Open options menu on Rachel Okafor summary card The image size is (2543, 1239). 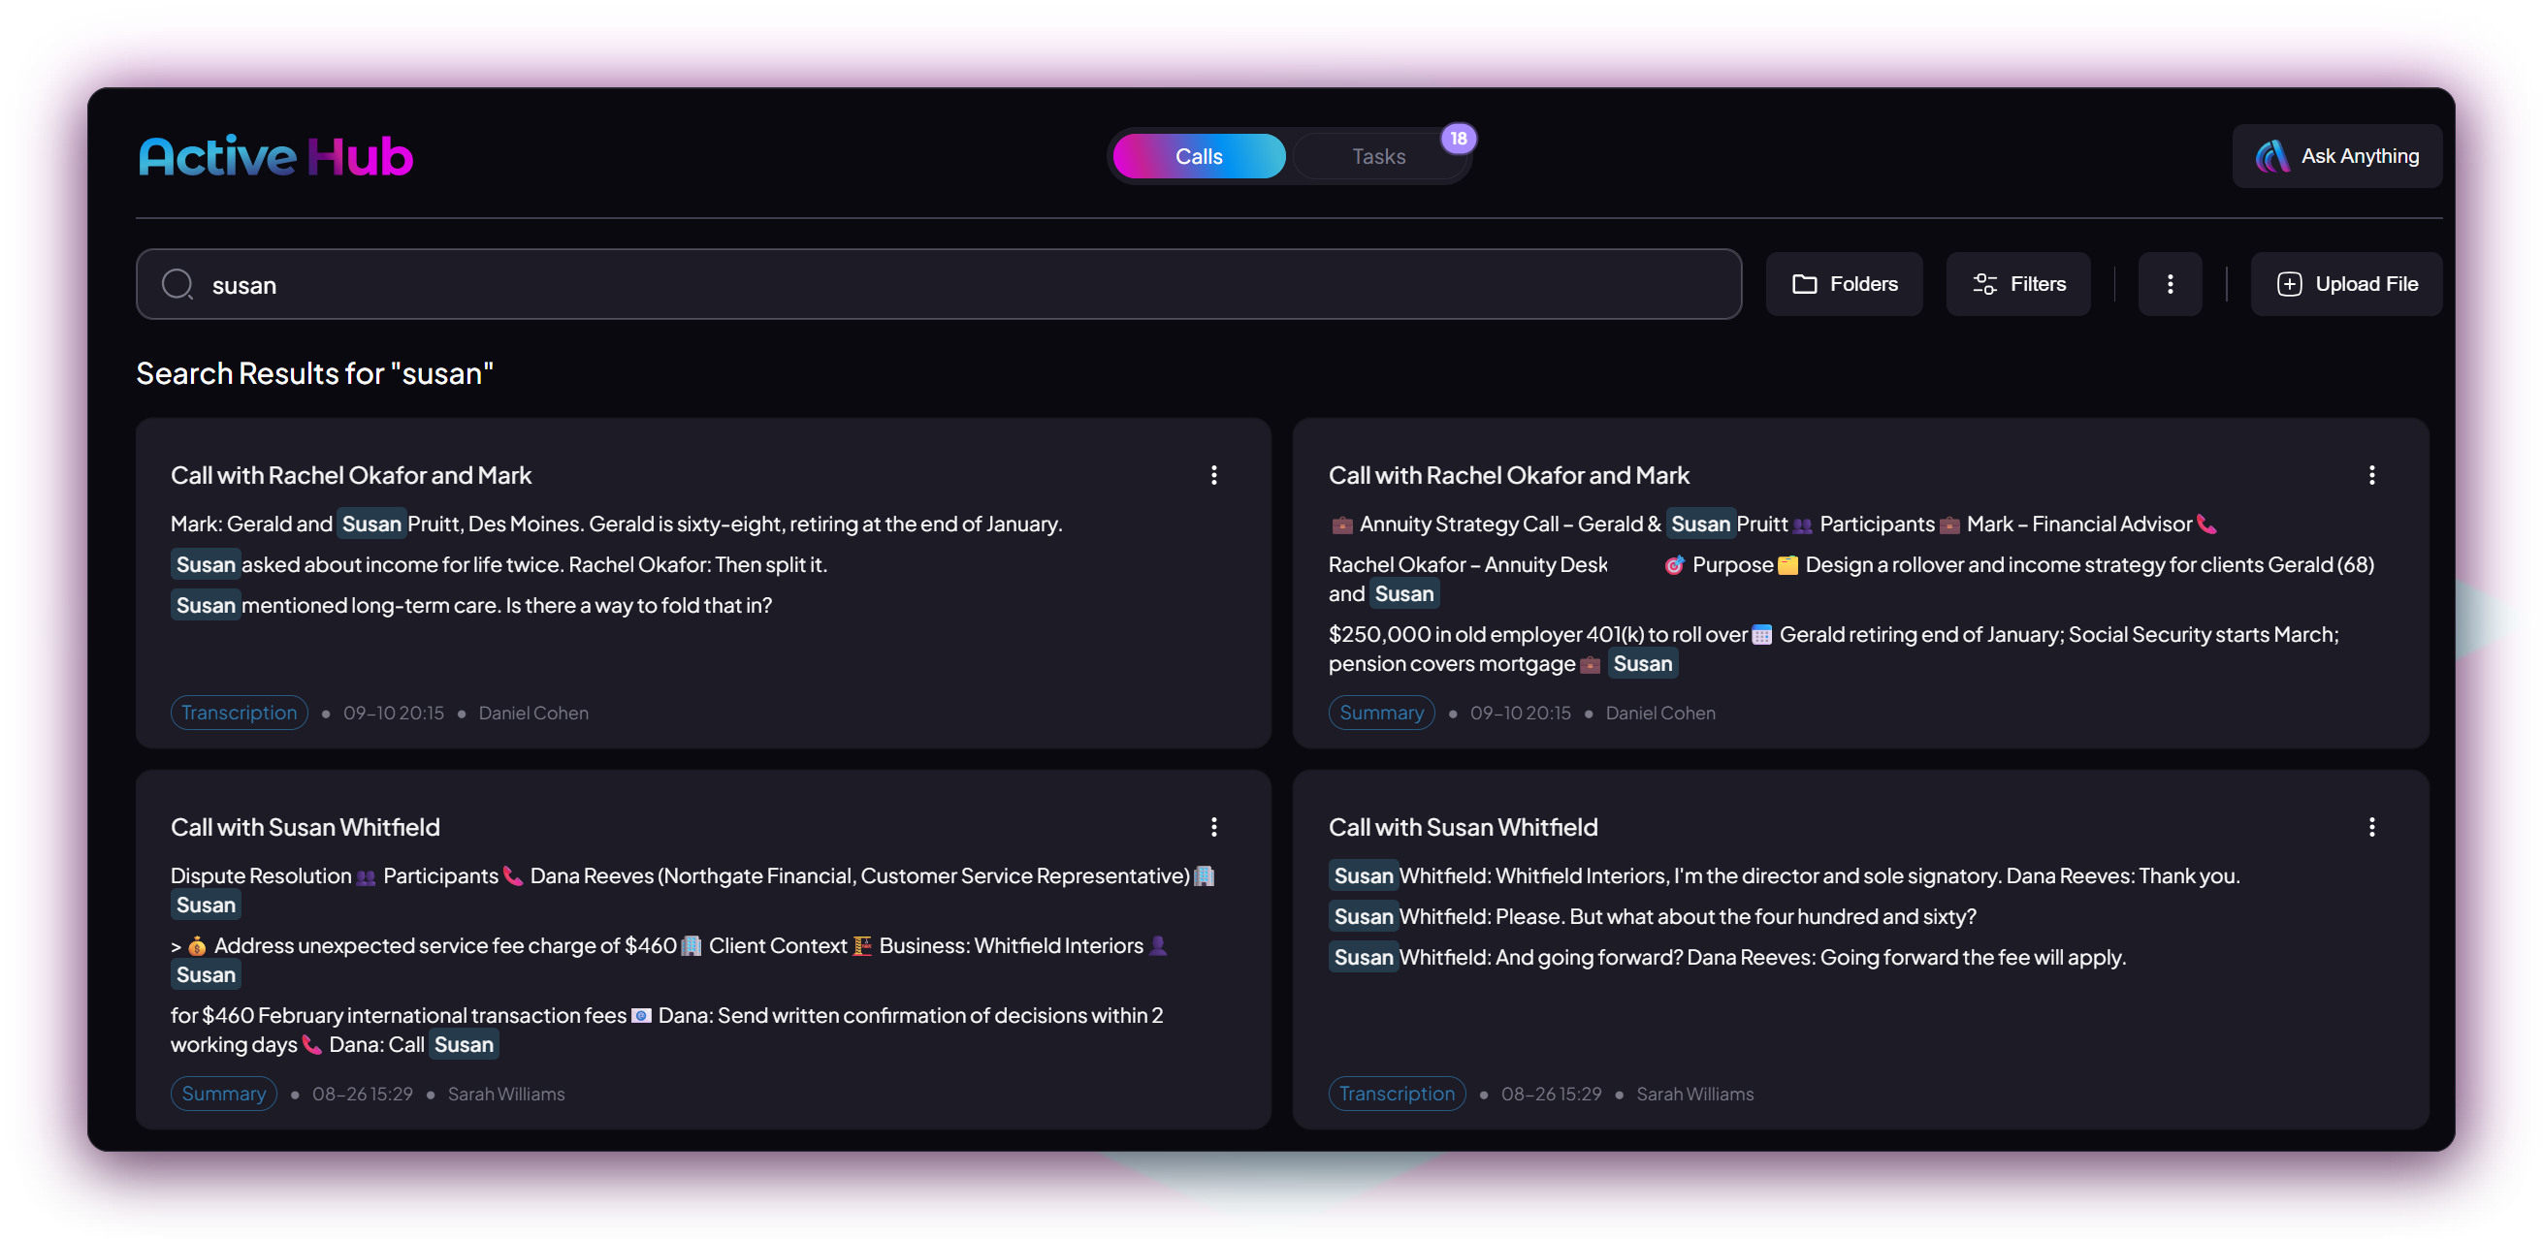click(x=2371, y=475)
